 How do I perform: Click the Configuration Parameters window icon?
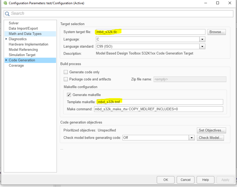pyautogui.click(x=5, y=3)
